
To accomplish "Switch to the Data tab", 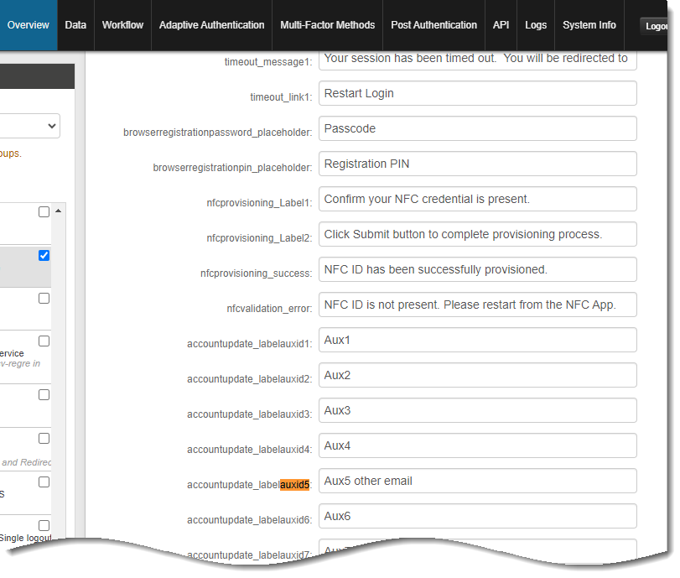I will (75, 25).
